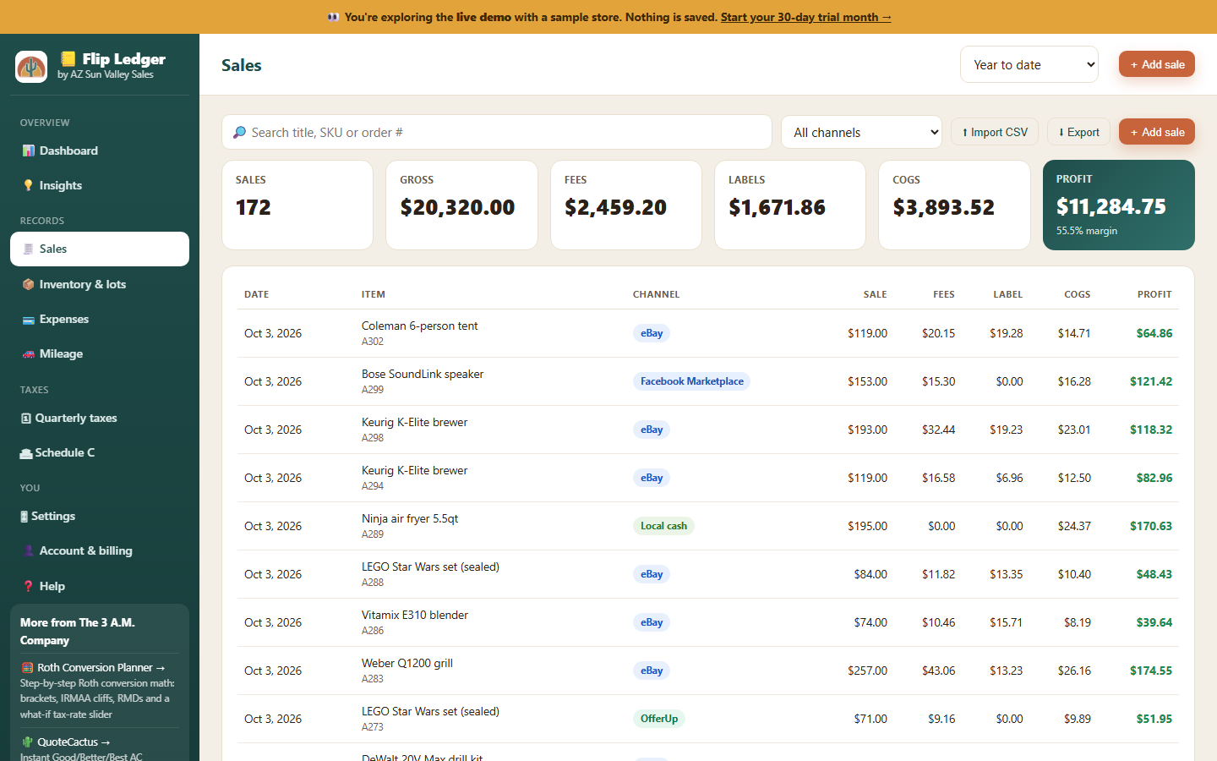Click Keurig K-Elite brewer SKU A298

point(373,438)
